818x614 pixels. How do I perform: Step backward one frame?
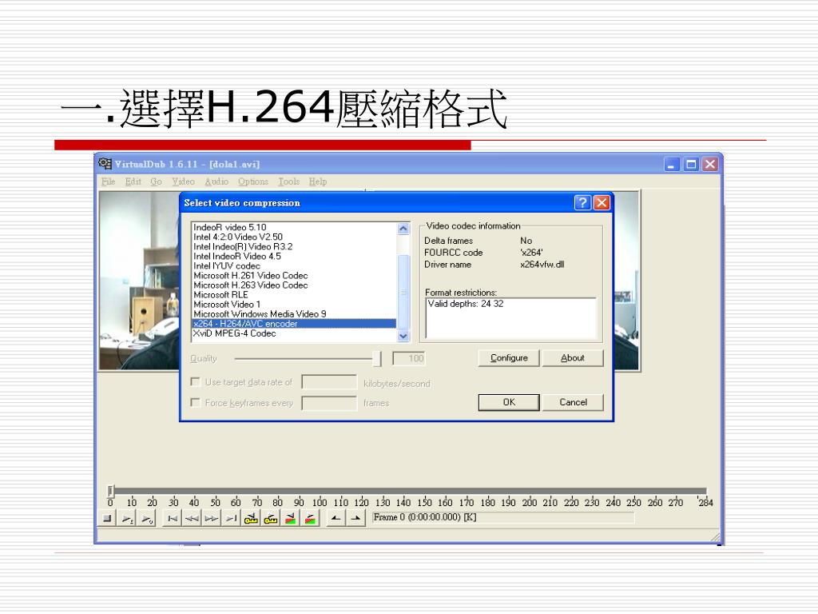pos(192,518)
